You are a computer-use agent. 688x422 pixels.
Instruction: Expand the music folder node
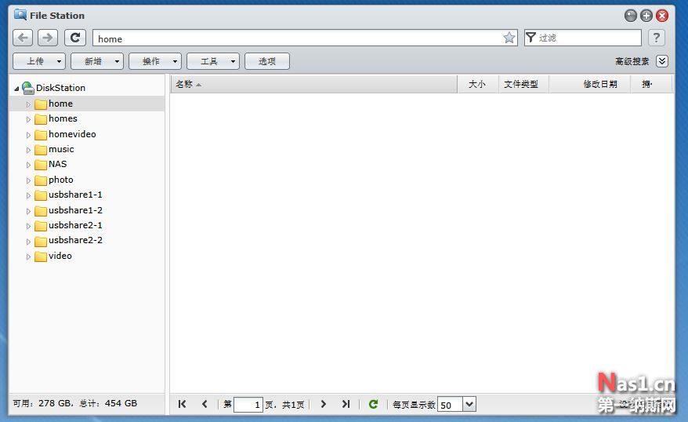click(x=28, y=150)
